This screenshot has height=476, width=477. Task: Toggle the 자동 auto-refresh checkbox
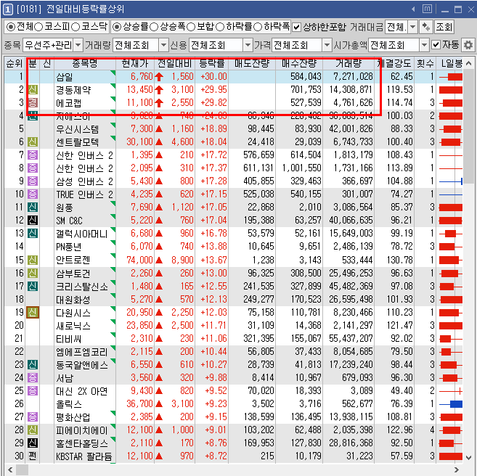click(x=436, y=45)
